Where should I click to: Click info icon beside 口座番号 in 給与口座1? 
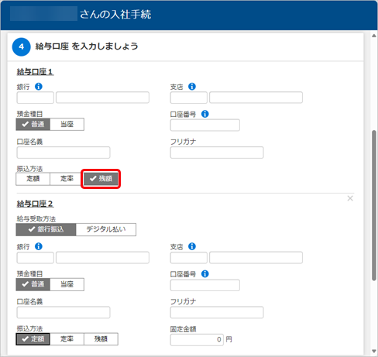205,114
